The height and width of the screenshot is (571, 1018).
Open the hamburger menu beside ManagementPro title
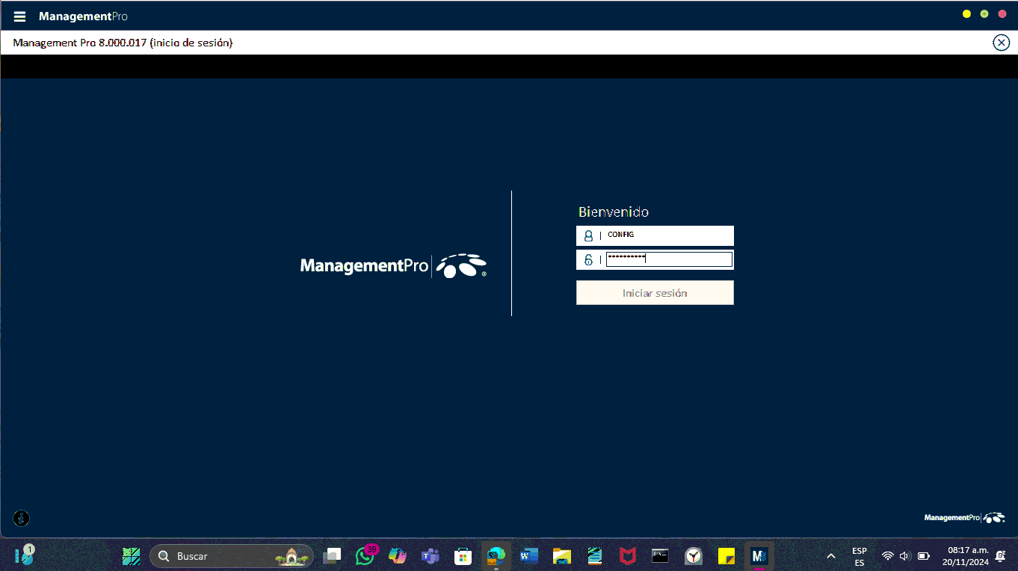(20, 16)
